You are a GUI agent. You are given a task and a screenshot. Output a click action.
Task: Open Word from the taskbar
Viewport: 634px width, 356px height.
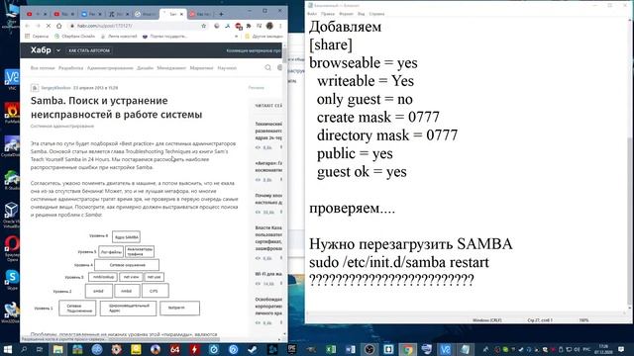350,349
